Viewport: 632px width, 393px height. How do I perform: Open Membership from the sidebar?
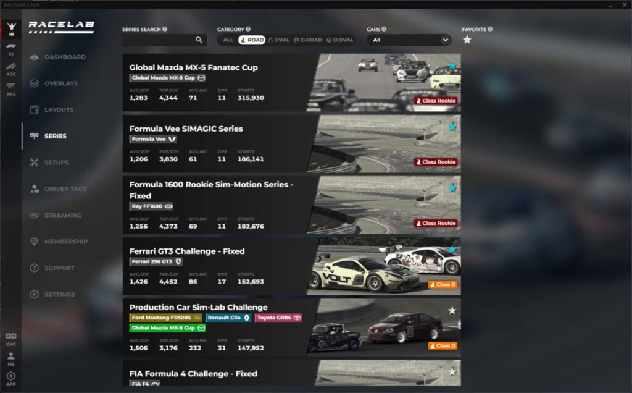click(x=59, y=242)
